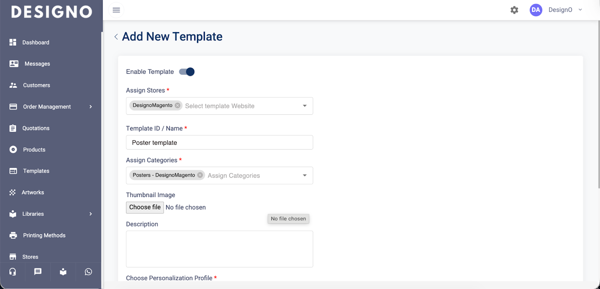The image size is (600, 289).
Task: Remove the DesignoMagento store chip
Action: point(177,105)
